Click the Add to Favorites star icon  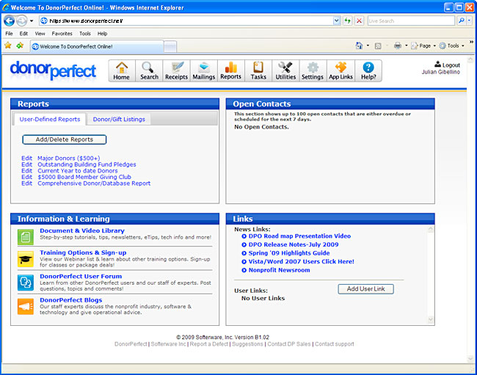pyautogui.click(x=20, y=45)
